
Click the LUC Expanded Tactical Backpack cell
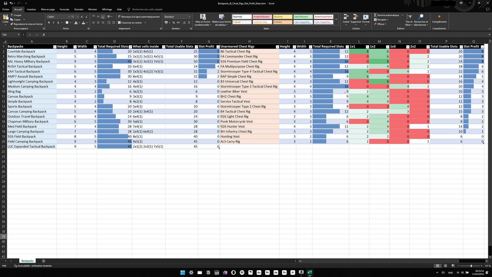pos(32,146)
